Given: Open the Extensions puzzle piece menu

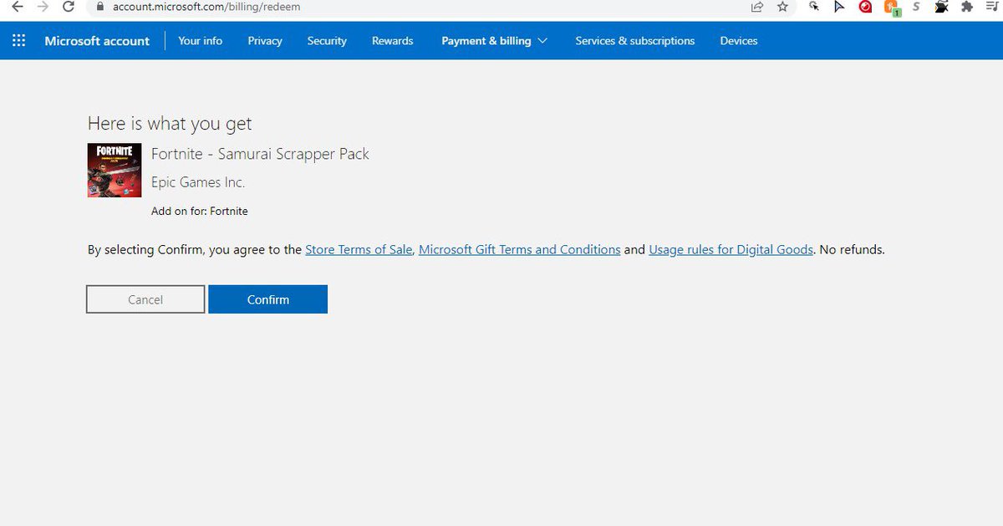Looking at the screenshot, I should [967, 7].
